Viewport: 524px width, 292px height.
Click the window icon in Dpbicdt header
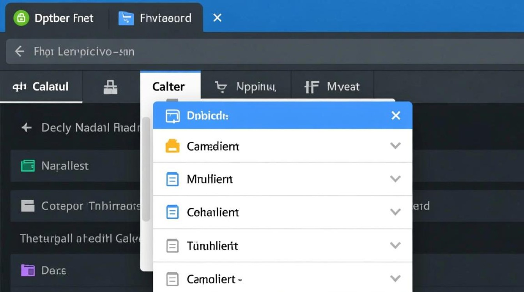[172, 116]
